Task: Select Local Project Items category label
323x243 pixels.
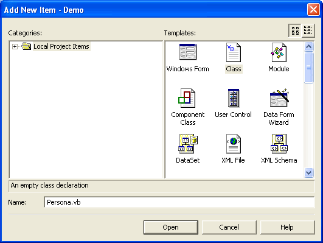Action: tap(61, 46)
